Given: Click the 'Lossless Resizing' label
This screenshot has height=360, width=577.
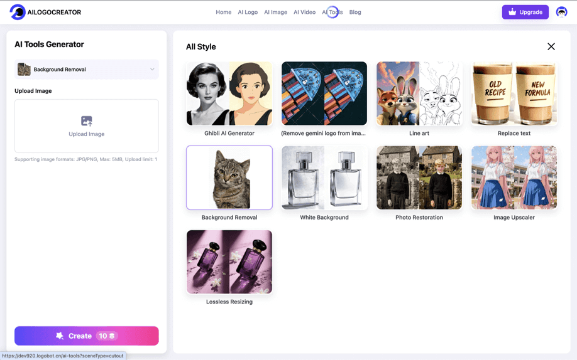Looking at the screenshot, I should (x=229, y=302).
